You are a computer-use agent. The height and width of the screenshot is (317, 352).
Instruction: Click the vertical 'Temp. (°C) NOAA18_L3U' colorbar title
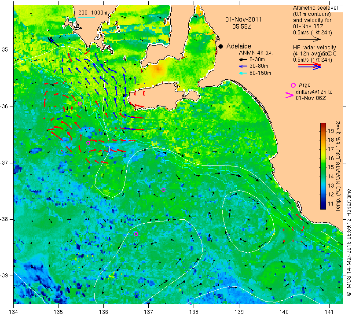point(337,167)
